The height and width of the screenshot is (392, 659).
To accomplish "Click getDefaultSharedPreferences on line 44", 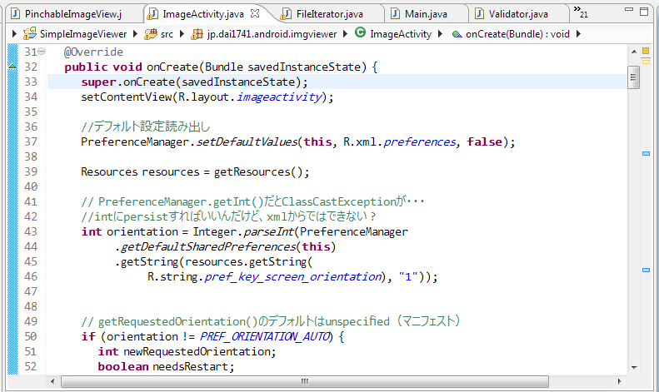I will click(208, 247).
